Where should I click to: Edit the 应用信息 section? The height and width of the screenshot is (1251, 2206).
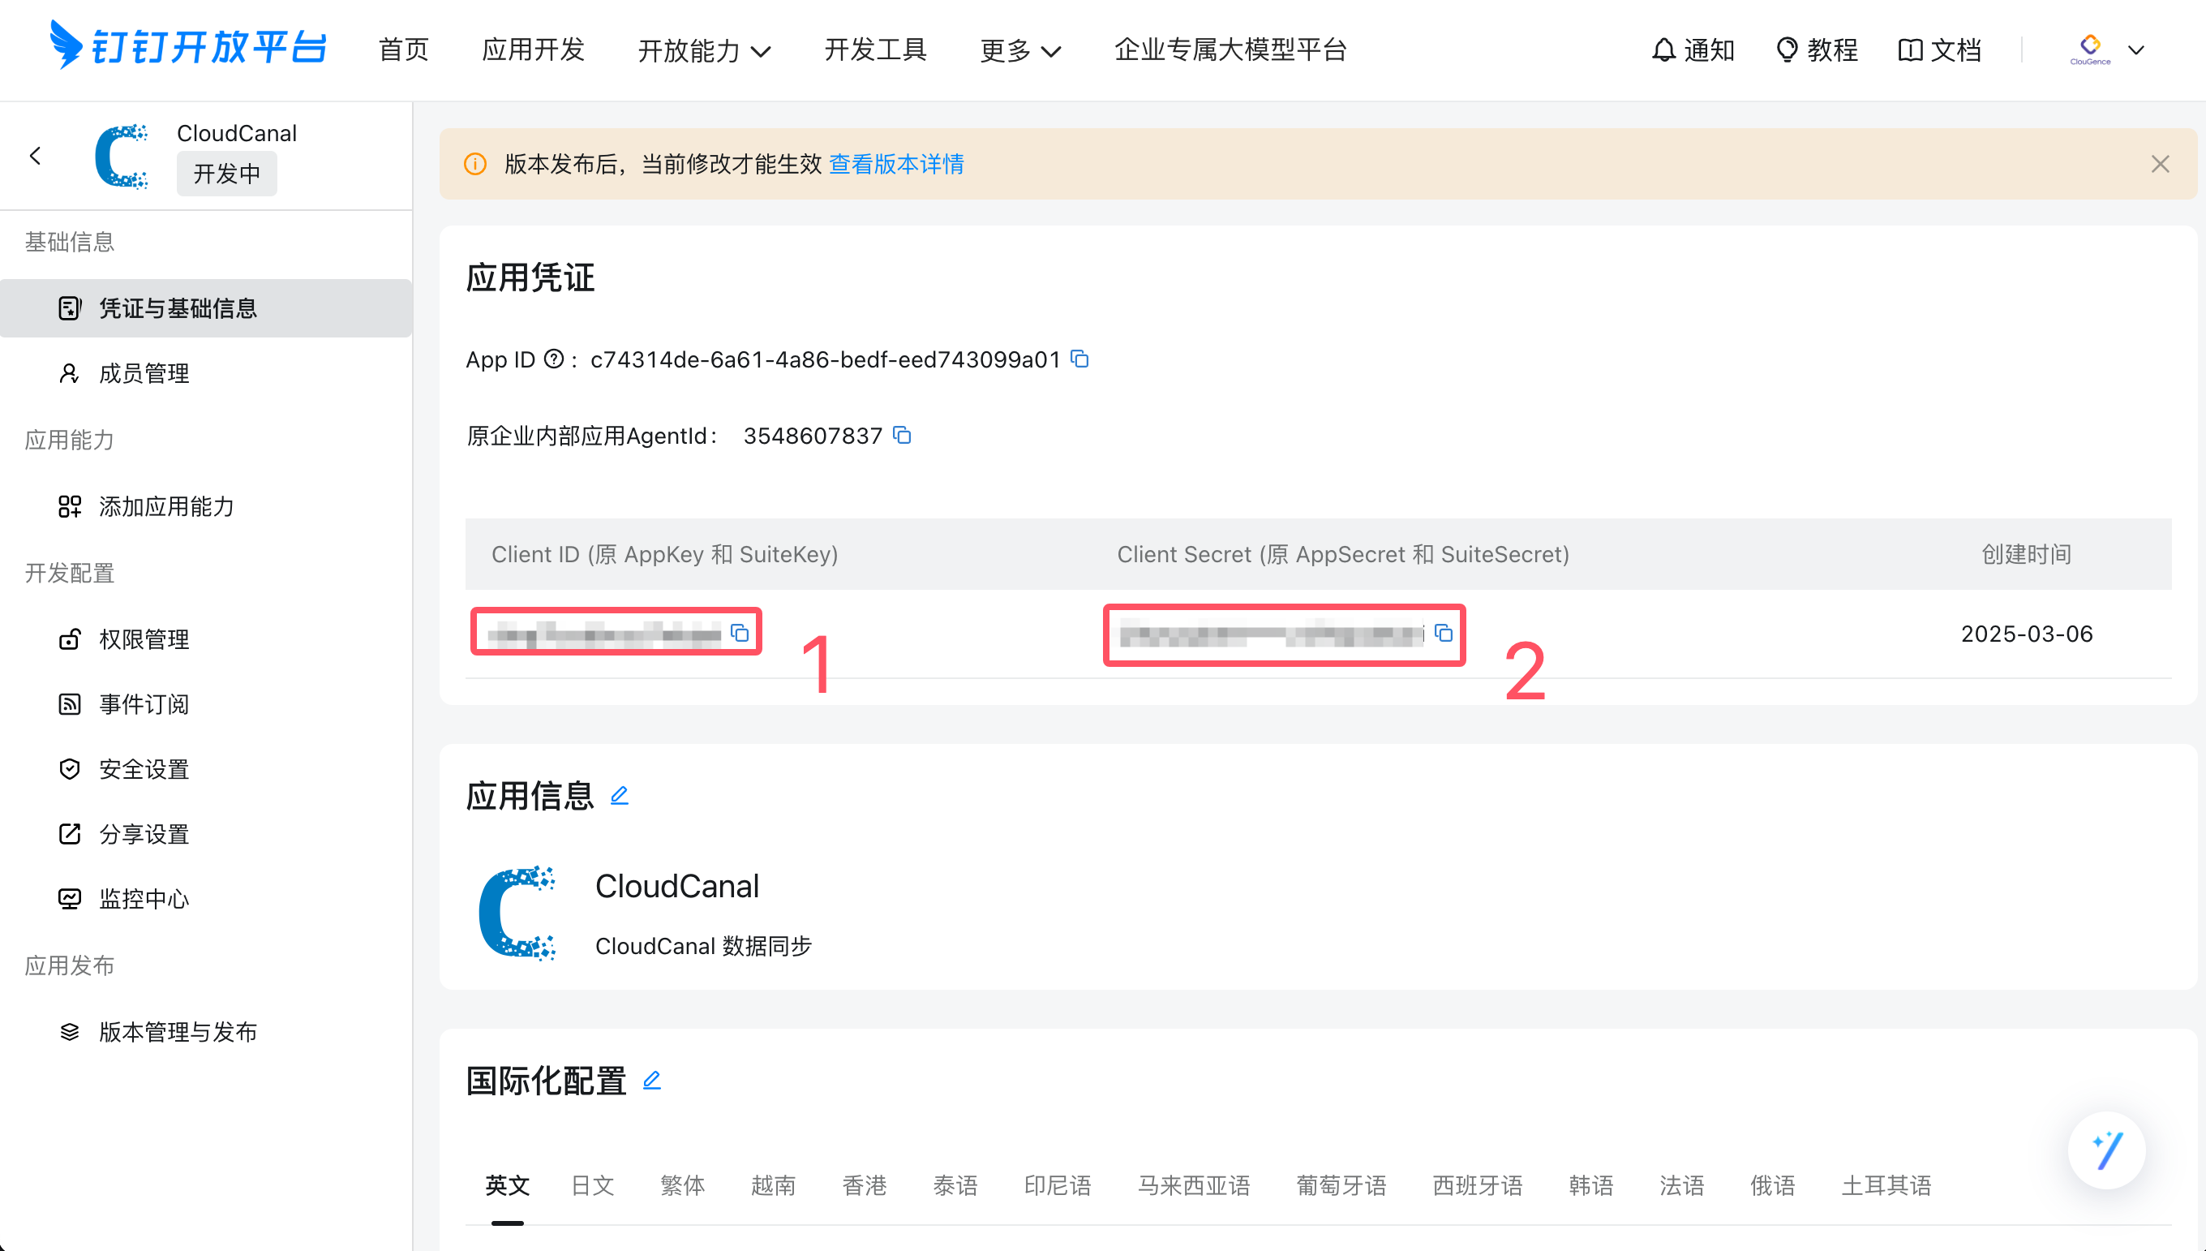[x=619, y=796]
